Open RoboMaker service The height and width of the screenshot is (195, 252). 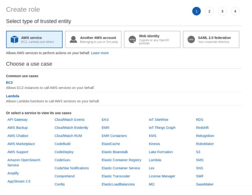[205, 144]
